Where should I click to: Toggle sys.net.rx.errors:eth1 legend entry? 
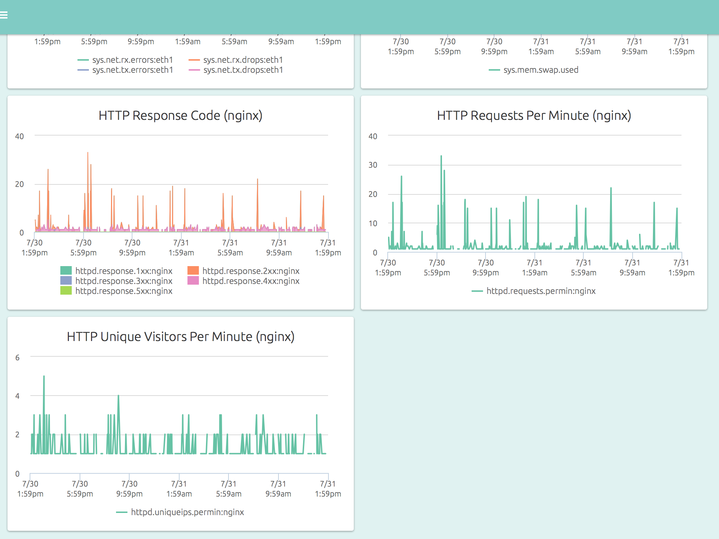[x=132, y=60]
